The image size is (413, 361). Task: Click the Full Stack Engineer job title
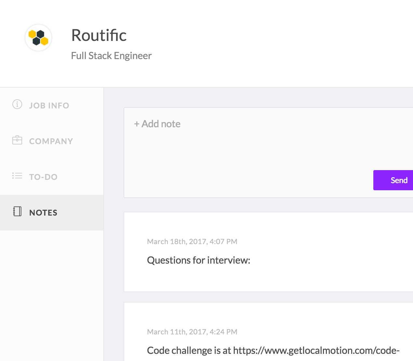111,56
